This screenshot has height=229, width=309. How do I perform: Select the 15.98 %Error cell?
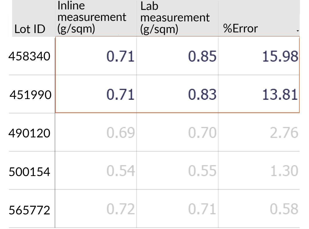280,56
